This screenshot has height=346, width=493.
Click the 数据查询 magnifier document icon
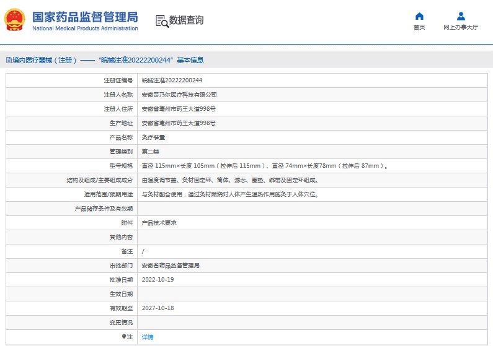(x=162, y=20)
